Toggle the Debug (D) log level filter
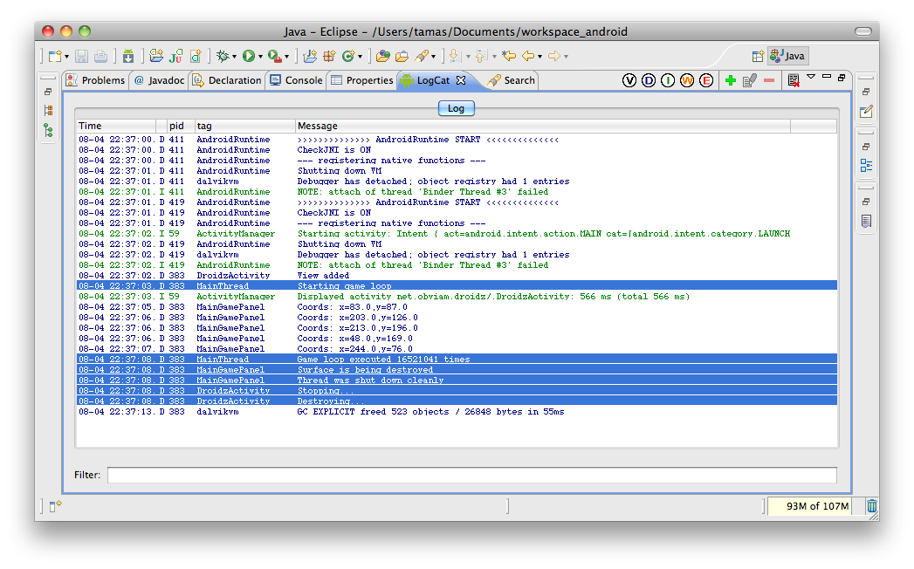The image size is (914, 569). [x=649, y=80]
